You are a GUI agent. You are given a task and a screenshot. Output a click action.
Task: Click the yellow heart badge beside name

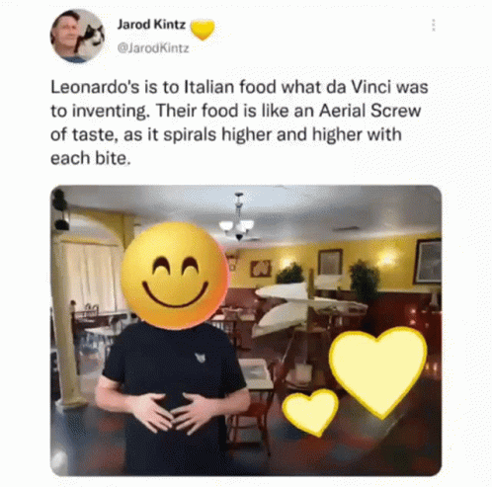203,30
